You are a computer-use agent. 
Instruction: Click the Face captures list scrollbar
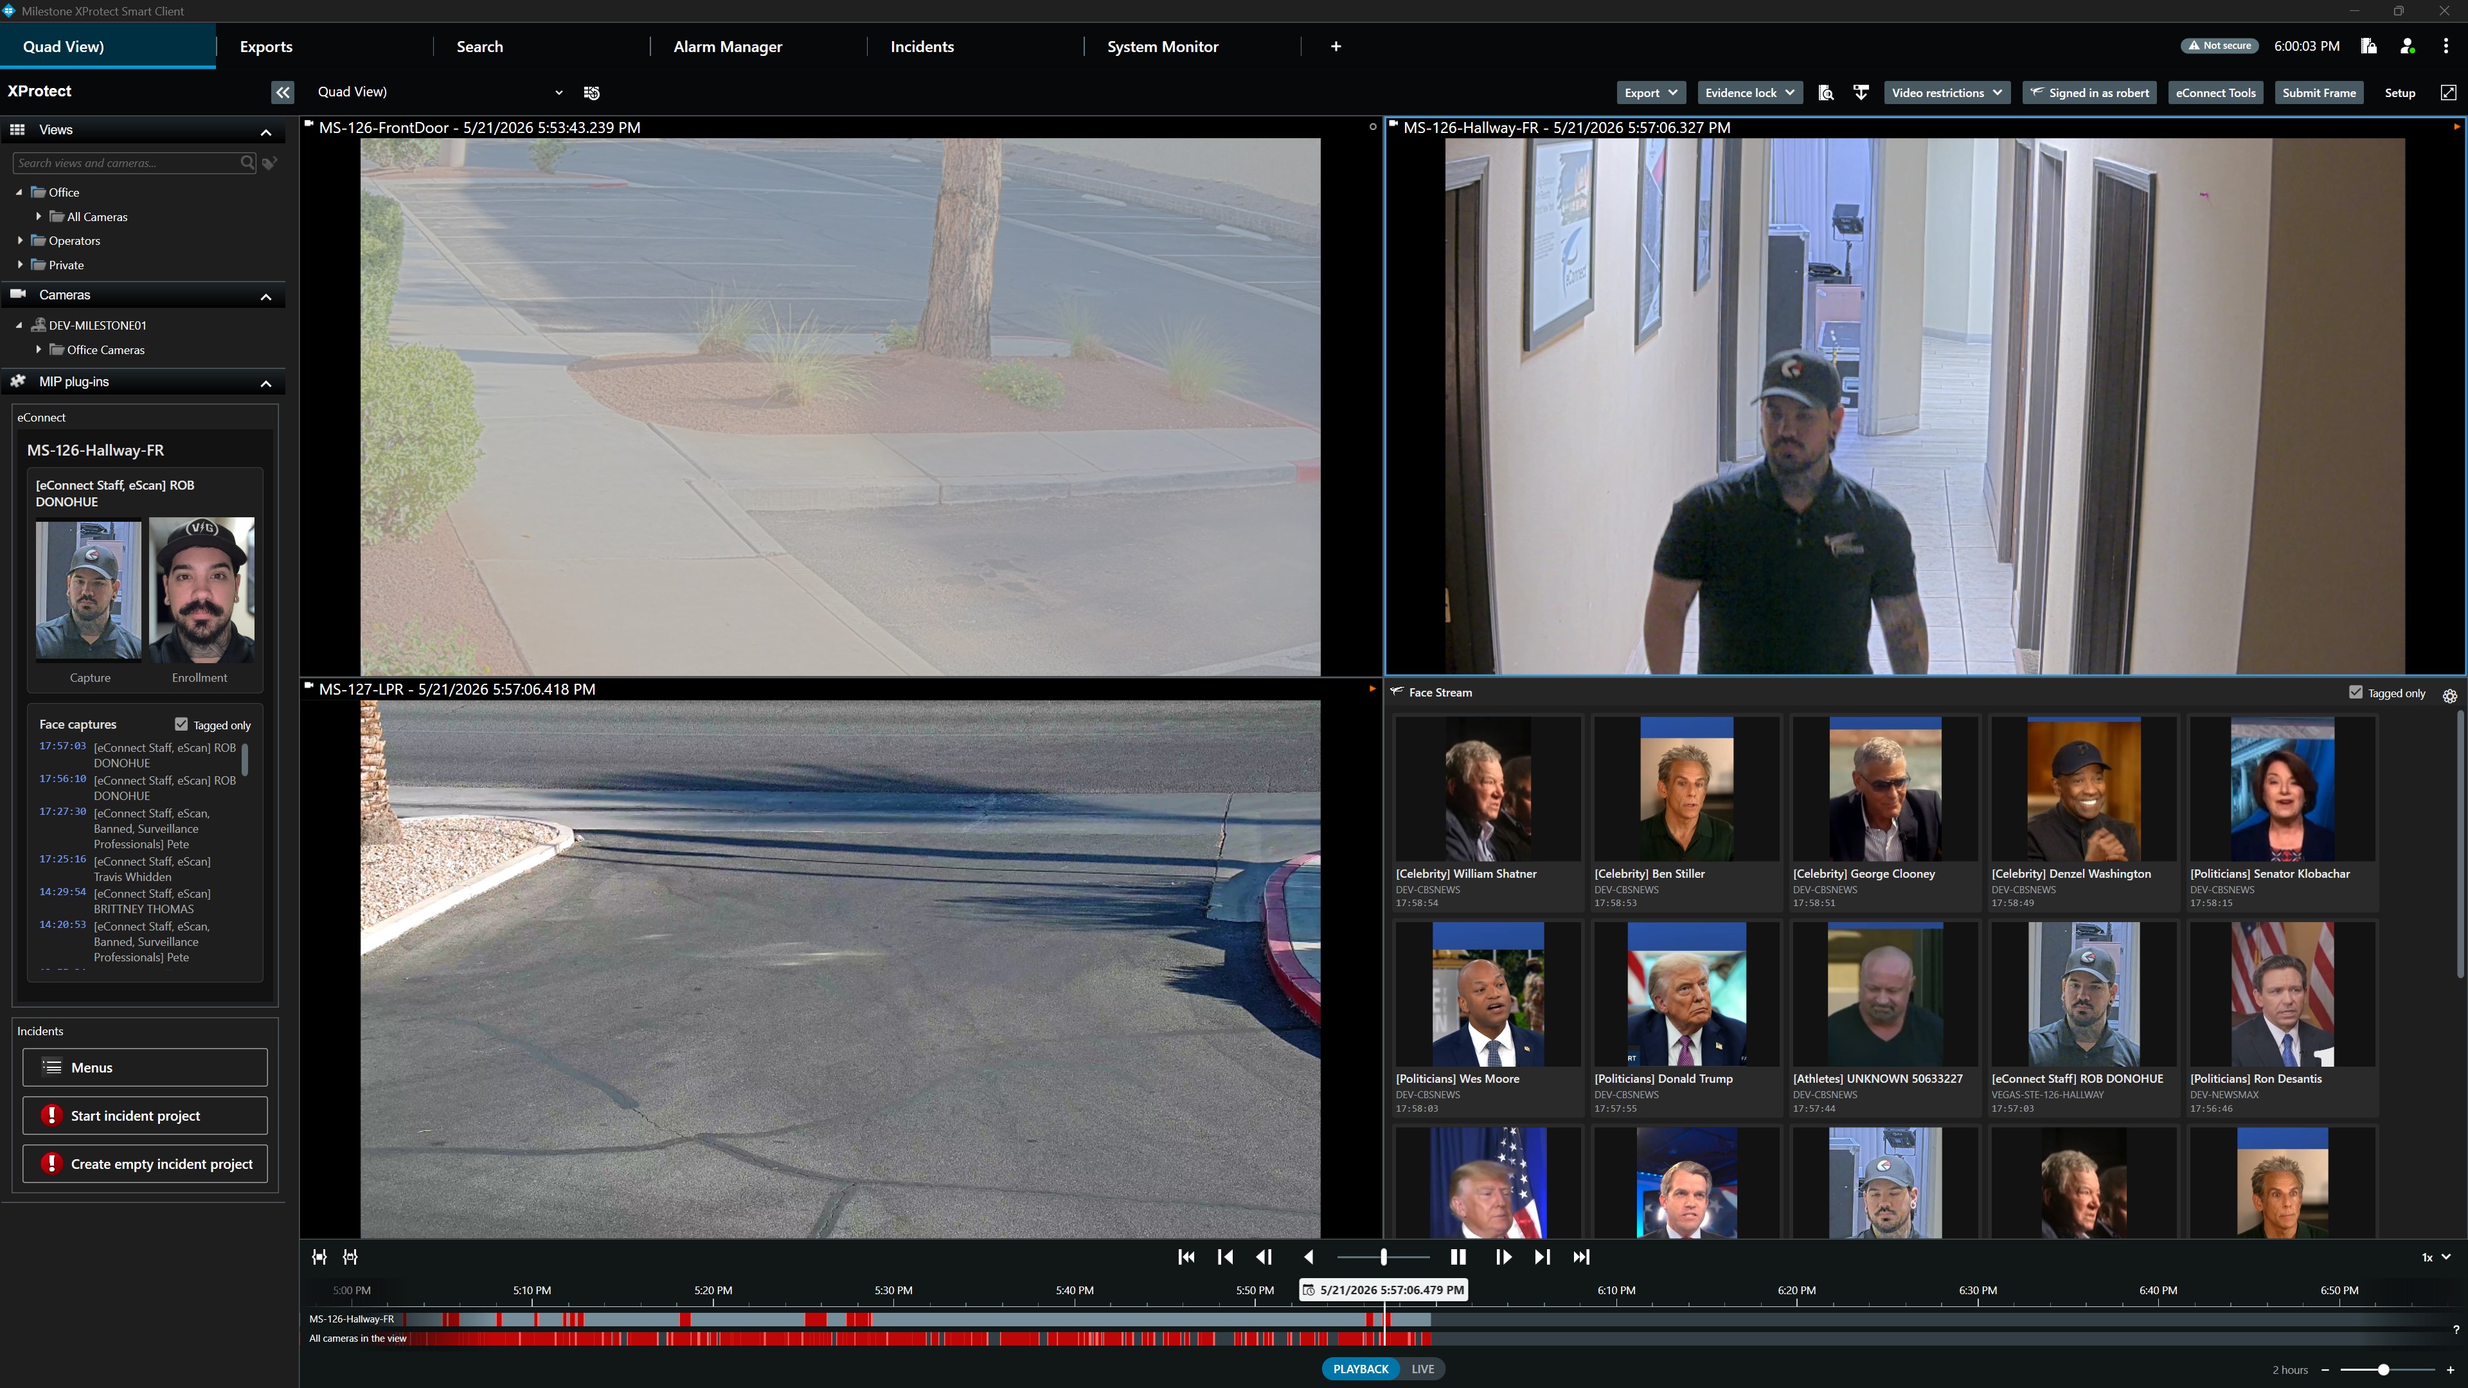coord(246,760)
